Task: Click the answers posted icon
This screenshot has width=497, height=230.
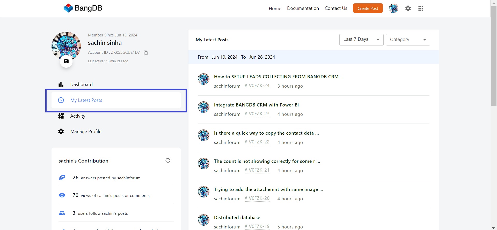Action: point(62,178)
